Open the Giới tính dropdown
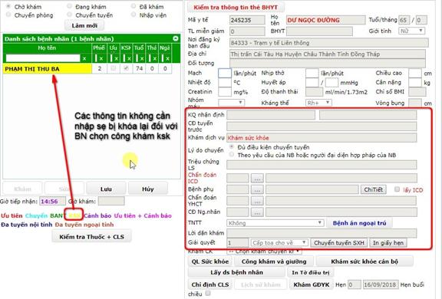The height and width of the screenshot is (299, 442). click(411, 31)
